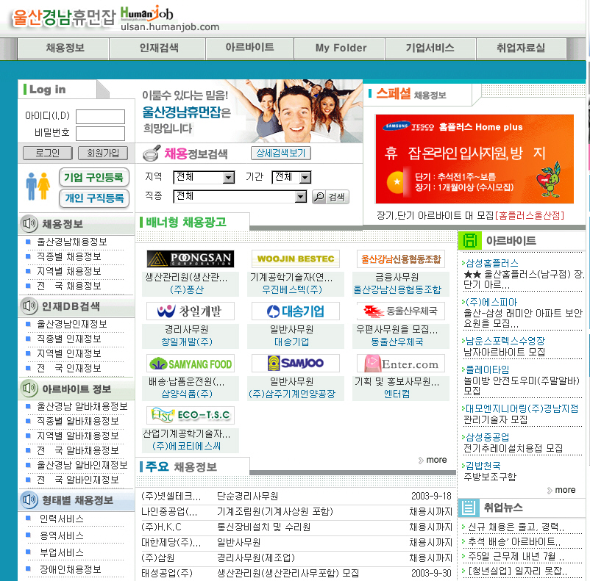
Task: Open the 대송기업 logo banner
Action: pos(296,311)
